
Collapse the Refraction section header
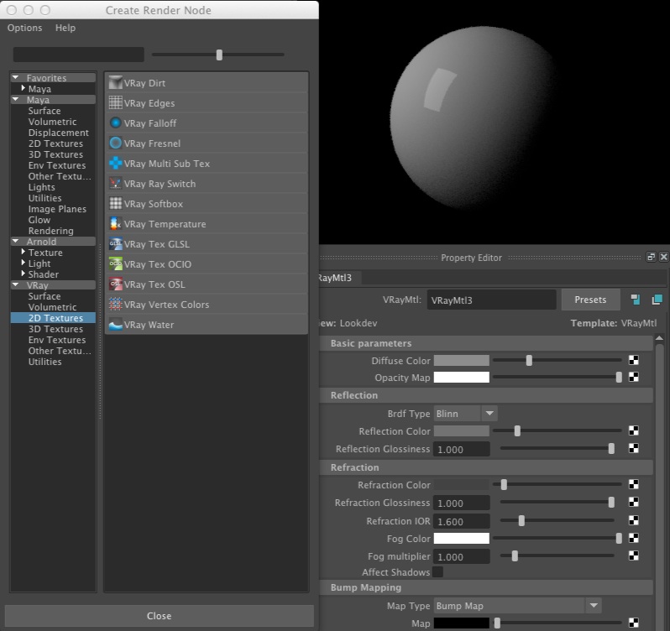point(486,467)
